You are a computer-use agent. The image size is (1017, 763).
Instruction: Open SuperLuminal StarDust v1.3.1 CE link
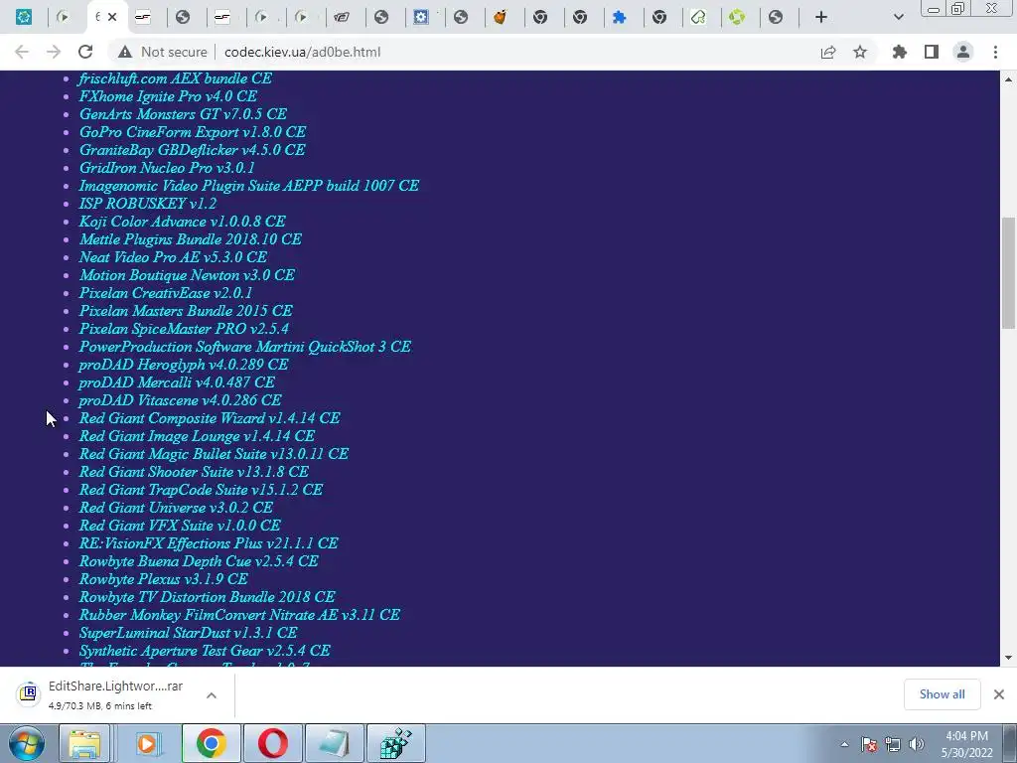pyautogui.click(x=188, y=633)
